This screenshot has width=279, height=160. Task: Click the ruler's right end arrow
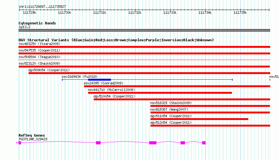pyautogui.click(x=269, y=10)
